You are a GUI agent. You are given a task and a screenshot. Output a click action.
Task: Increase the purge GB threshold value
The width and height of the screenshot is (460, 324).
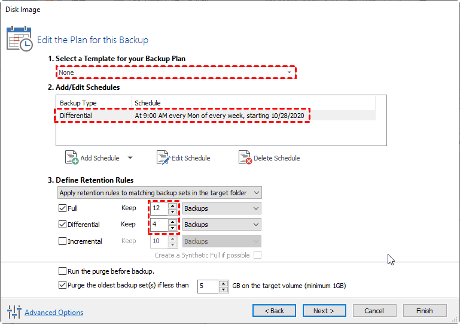tap(223, 283)
